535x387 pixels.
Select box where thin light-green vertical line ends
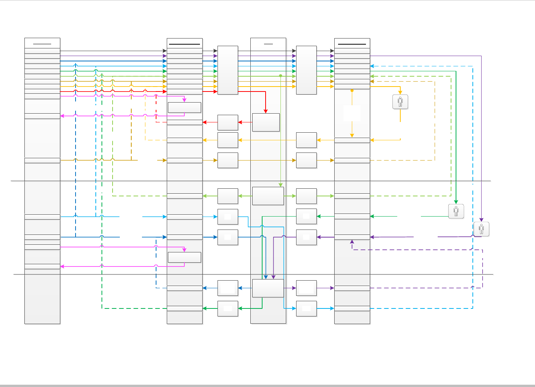click(x=268, y=196)
